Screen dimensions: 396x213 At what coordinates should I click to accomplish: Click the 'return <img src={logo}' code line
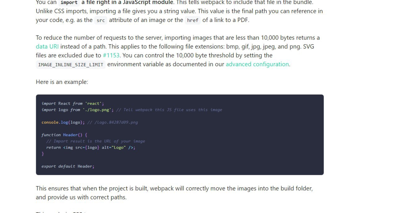[91, 147]
